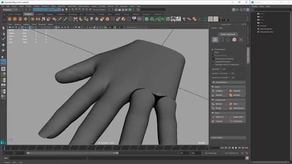Click the Mirror shelf icon with green lines
292x164 pixels.
(x=162, y=19)
